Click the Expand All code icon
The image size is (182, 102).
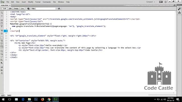tap(2, 26)
